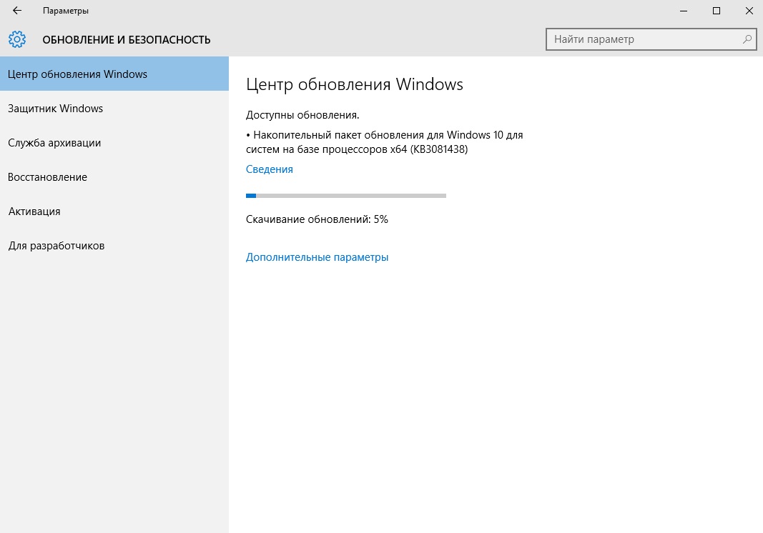Click the 'Параметры' window title
The width and height of the screenshot is (763, 533).
click(66, 11)
